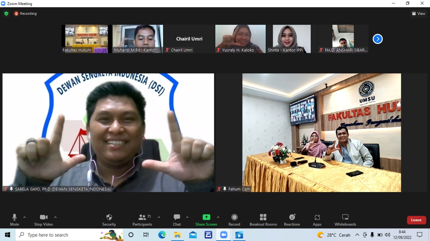430x241 pixels.
Task: Expand audio options arrow next to Mute
Action: (25, 217)
